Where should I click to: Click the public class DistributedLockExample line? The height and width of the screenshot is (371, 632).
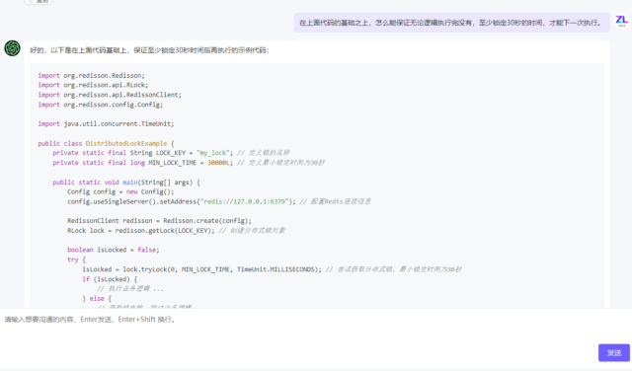coord(106,143)
